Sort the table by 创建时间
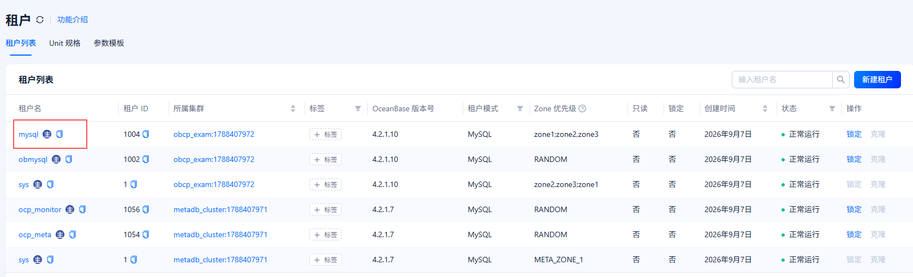913x277 pixels. coord(765,109)
